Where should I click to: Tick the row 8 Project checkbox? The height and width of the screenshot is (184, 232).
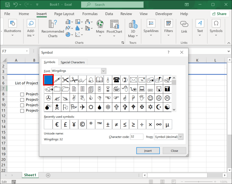[22, 94]
